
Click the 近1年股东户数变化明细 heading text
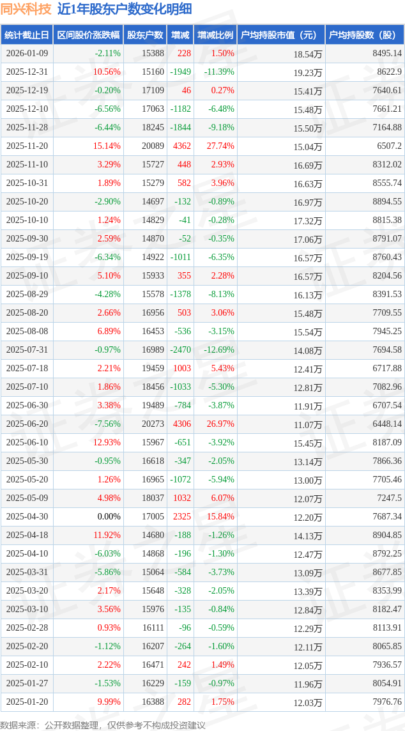coord(124,9)
